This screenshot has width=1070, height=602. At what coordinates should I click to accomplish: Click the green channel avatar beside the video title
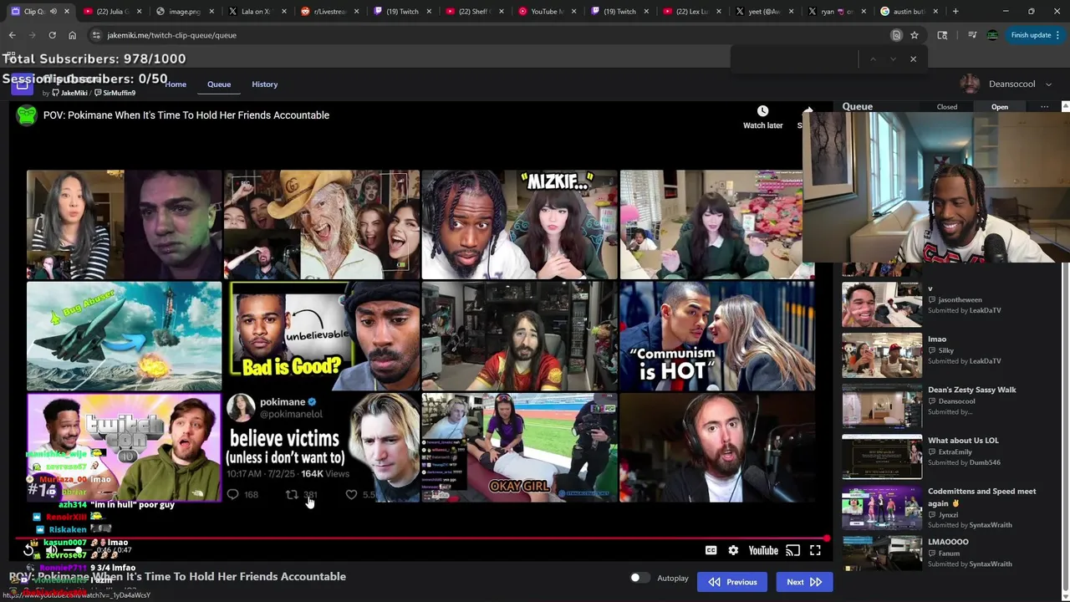tap(27, 115)
